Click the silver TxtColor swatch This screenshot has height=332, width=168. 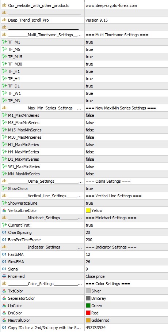pyautogui.click(x=88, y=291)
